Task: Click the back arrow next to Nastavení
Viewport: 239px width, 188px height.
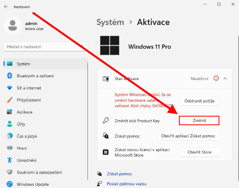Action: tap(6, 7)
